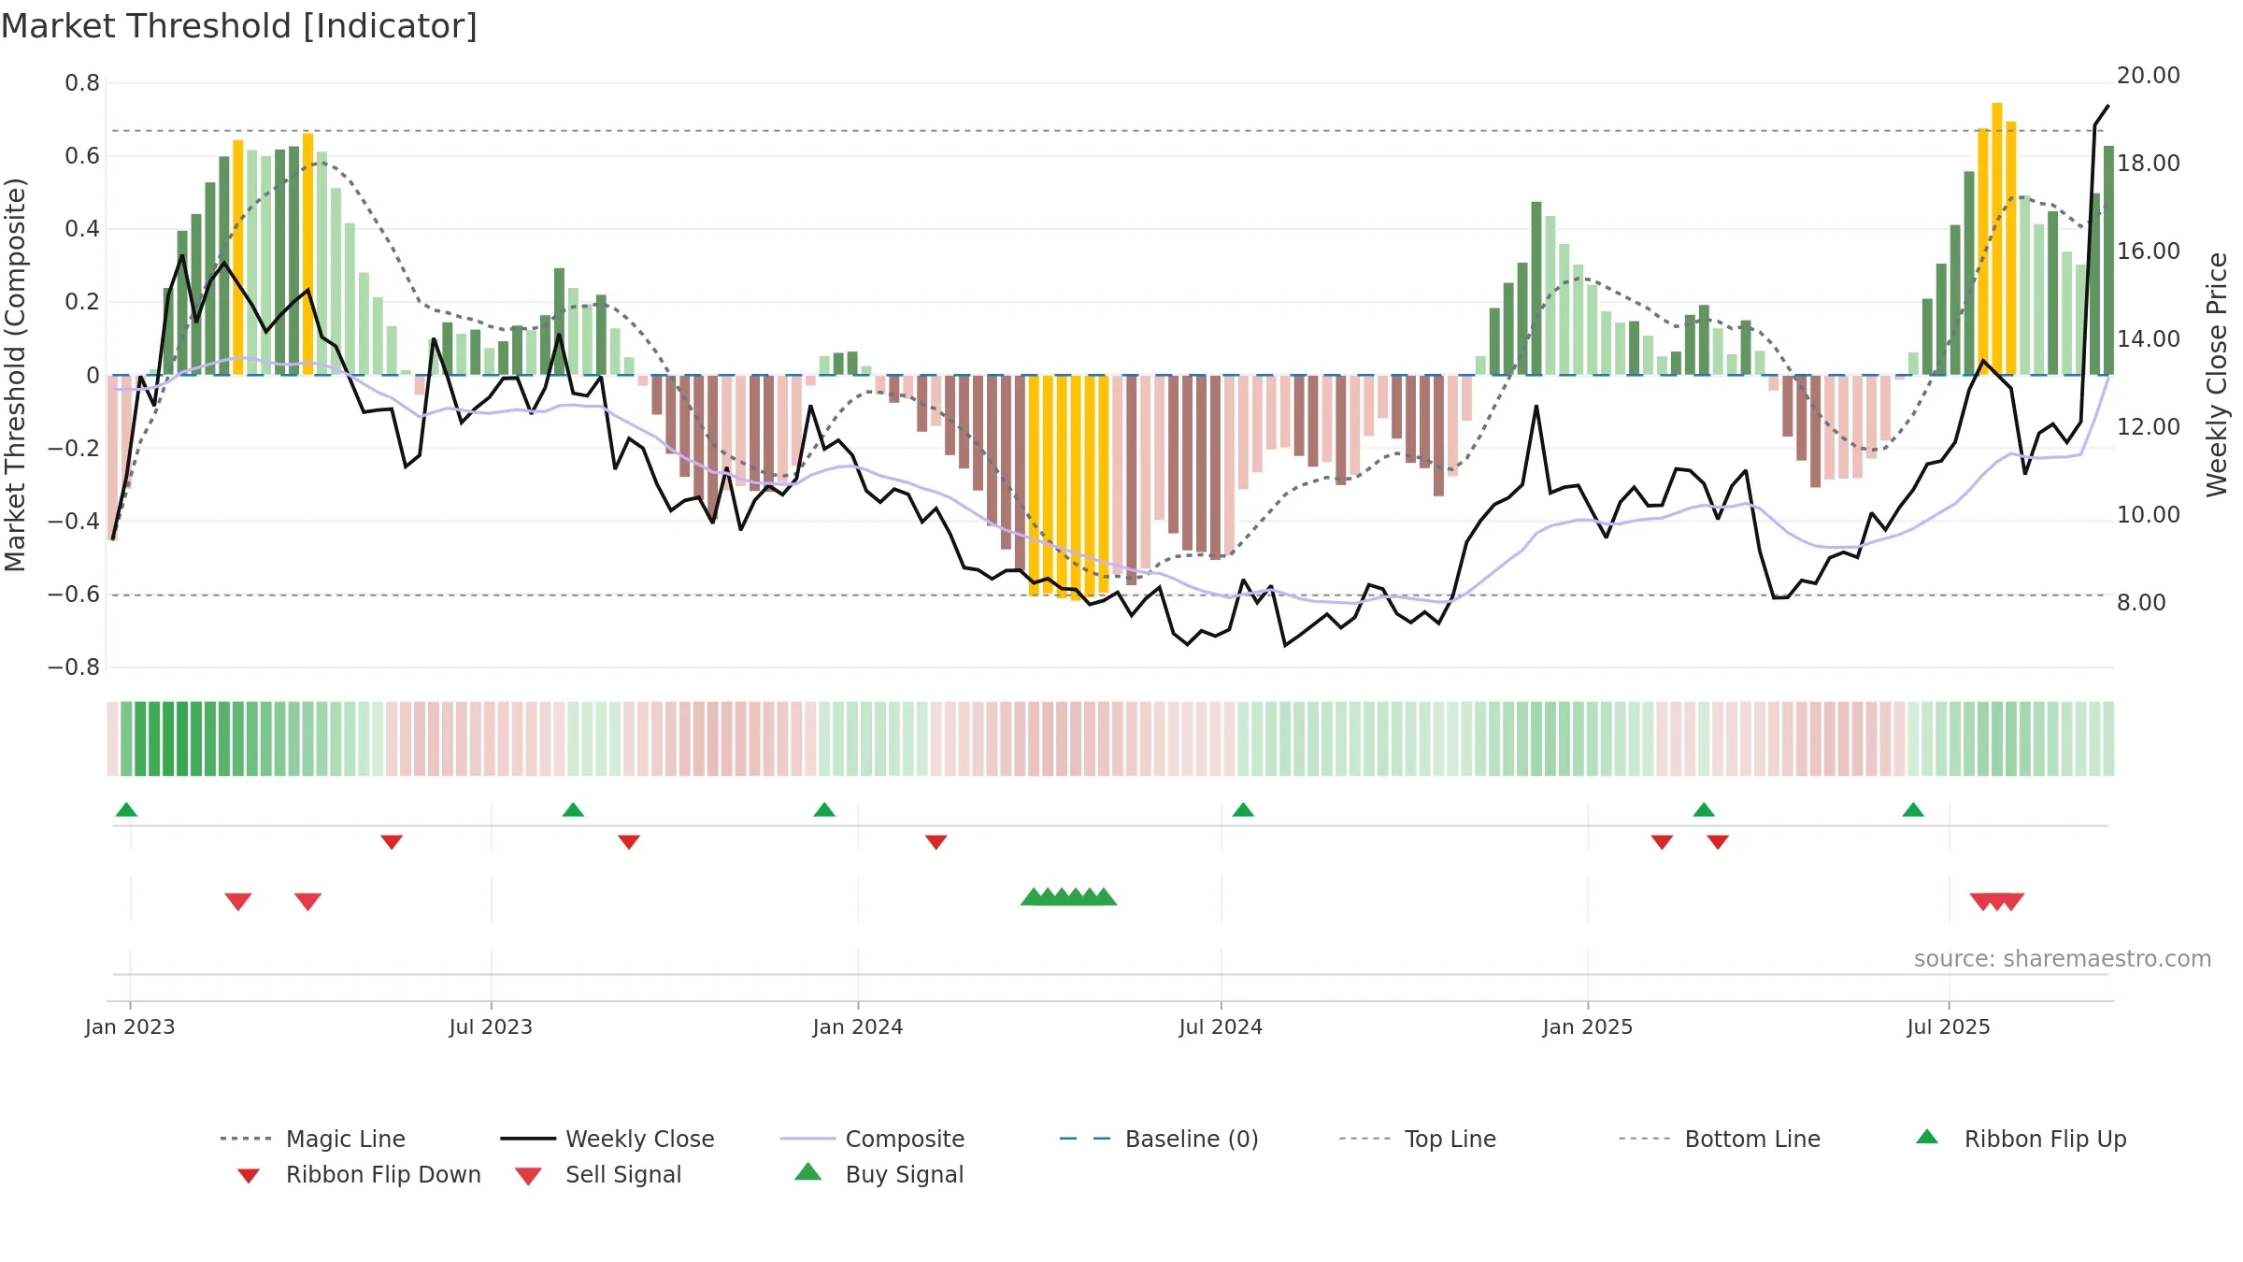Click the green triangle icon in Ribbon Flip Up legend

[1927, 1137]
